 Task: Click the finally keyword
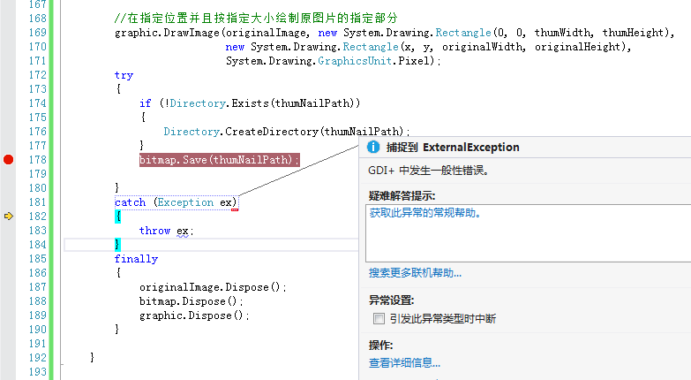136,259
